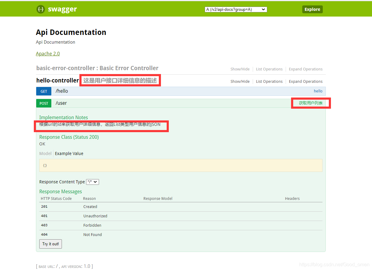
Task: Collapse the /user endpoint path
Action: coord(61,103)
